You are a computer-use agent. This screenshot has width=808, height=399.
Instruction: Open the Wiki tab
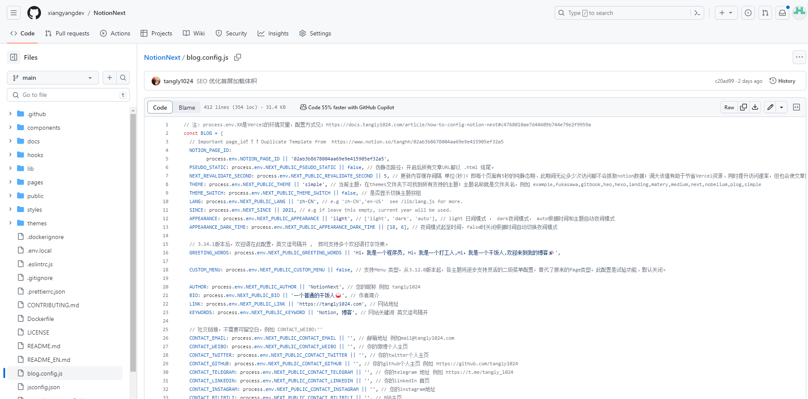pos(194,33)
